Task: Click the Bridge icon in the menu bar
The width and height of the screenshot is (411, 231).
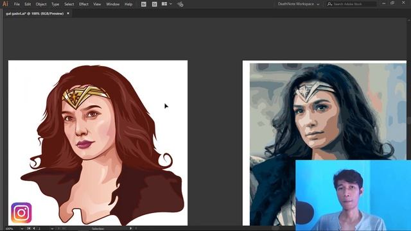Action: coord(144,4)
